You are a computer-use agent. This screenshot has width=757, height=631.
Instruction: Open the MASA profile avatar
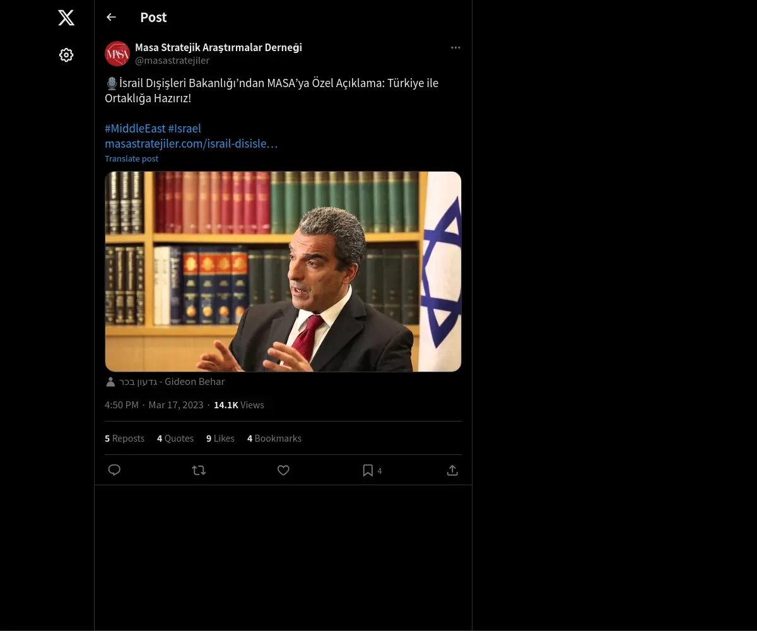click(117, 54)
